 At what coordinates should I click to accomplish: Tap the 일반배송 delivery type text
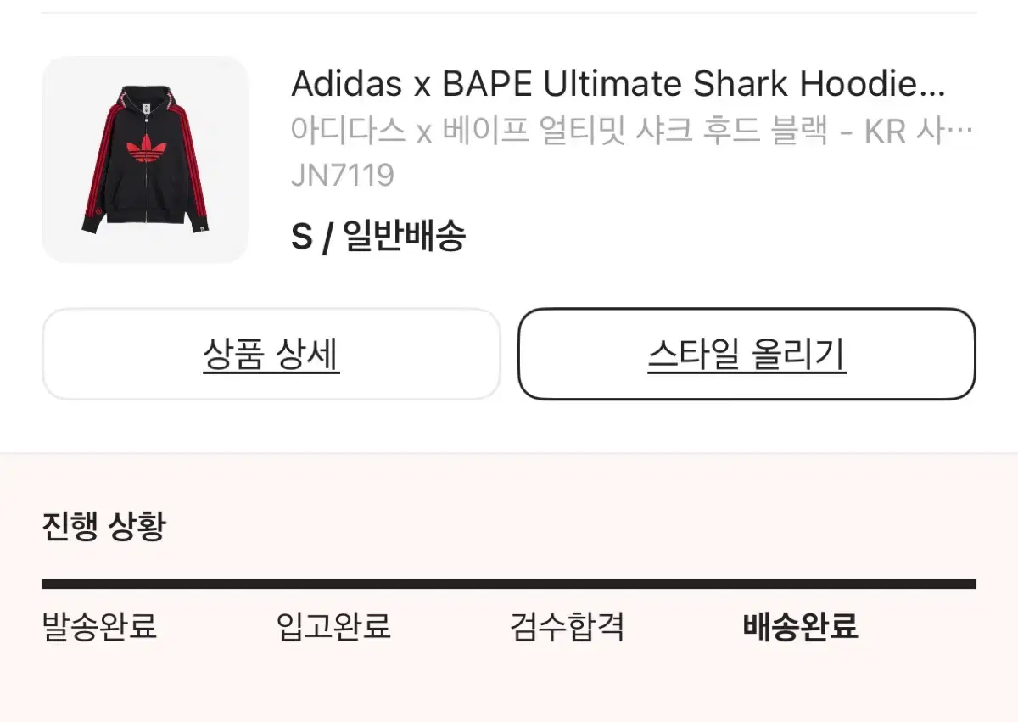(x=405, y=237)
